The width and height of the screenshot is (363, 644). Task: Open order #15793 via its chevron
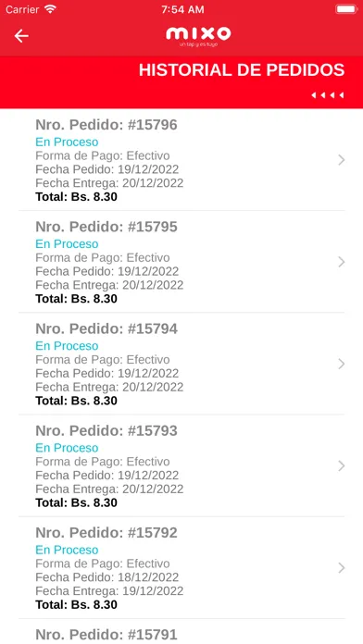pyautogui.click(x=341, y=465)
